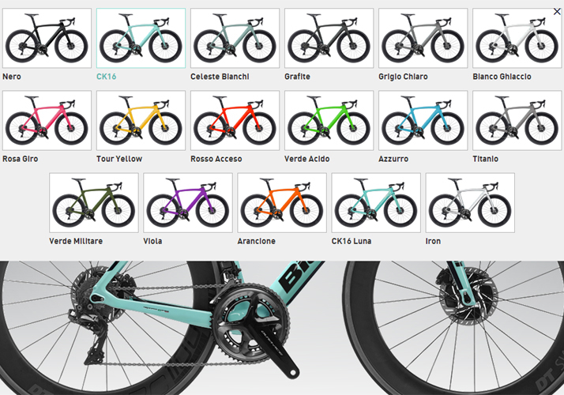Pick the Grafite bike thumbnail
The width and height of the screenshot is (564, 395).
click(329, 38)
